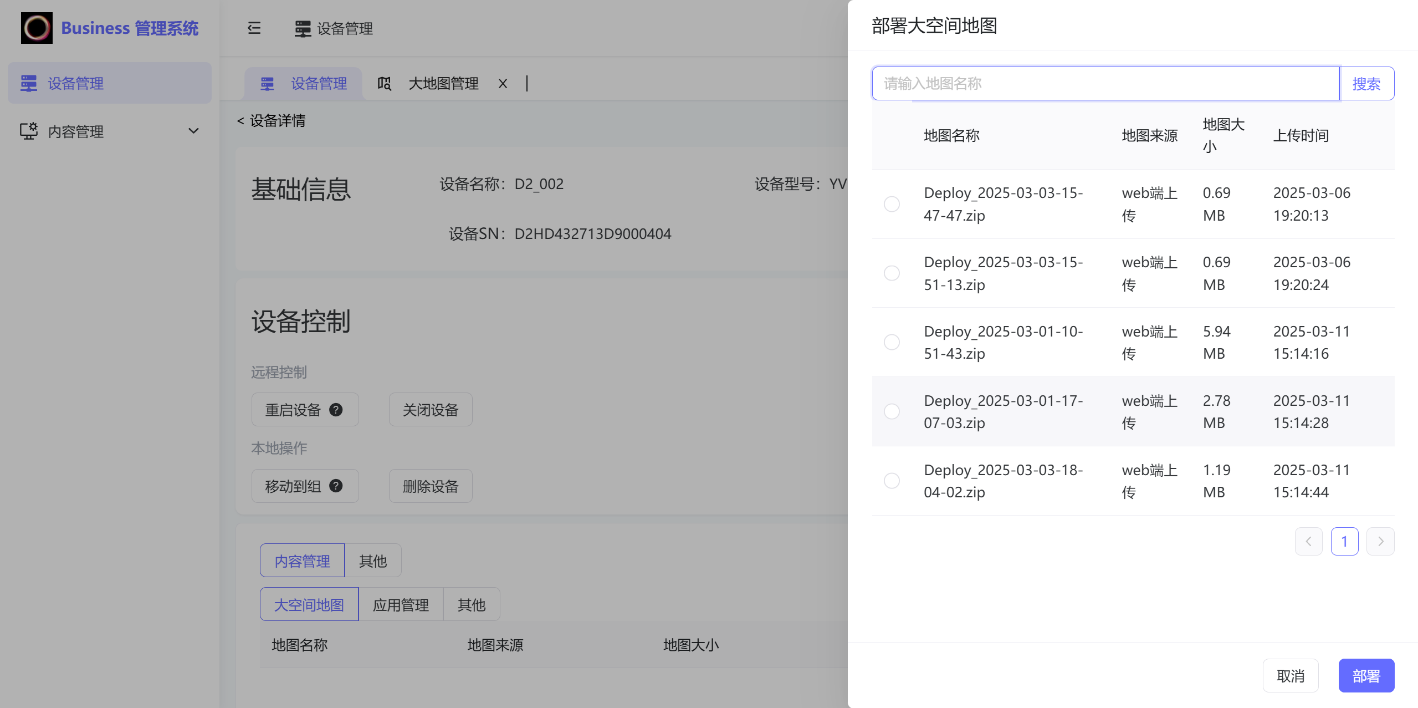1418x708 pixels.
Task: Click the 取消 cancel button
Action: point(1290,676)
